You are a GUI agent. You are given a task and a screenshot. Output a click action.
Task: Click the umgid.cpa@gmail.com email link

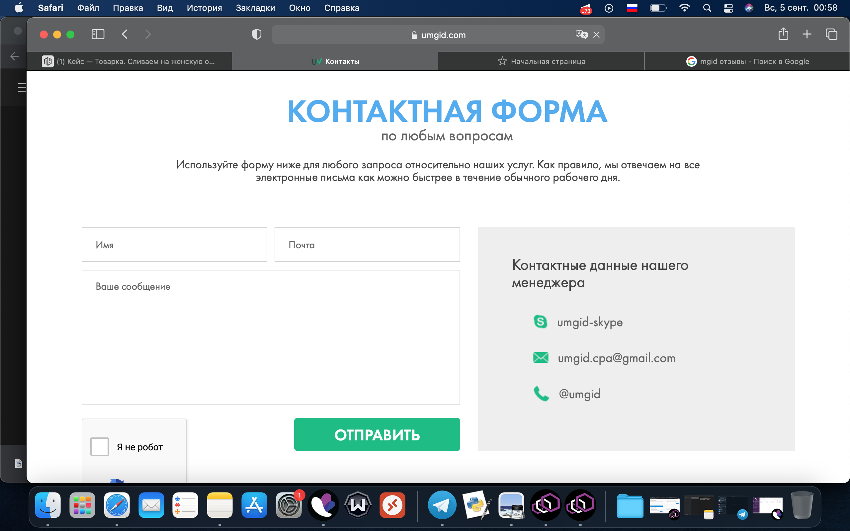[x=617, y=358]
